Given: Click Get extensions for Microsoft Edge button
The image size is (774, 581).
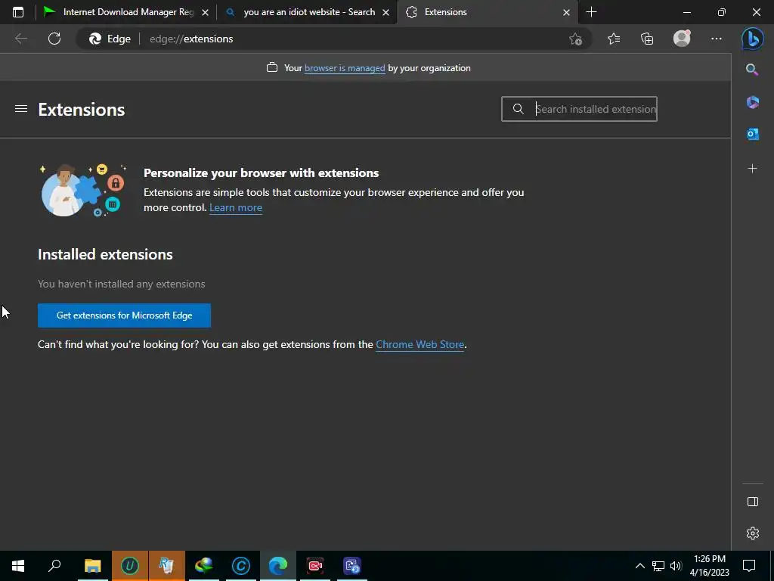Looking at the screenshot, I should 125,315.
